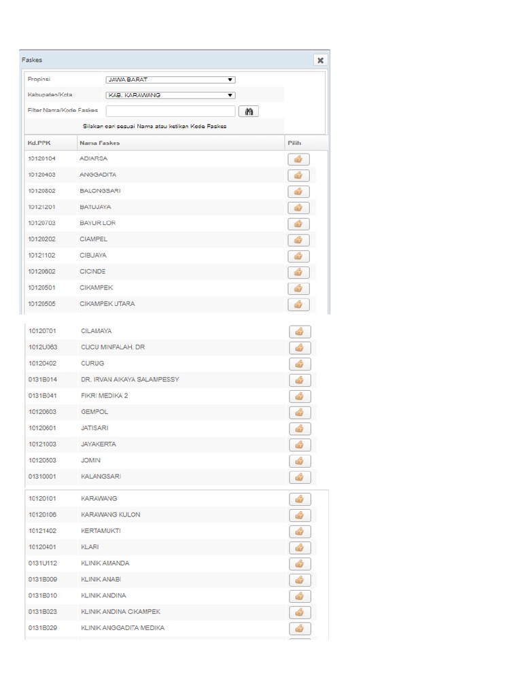Pick CILAMAYA using thumbs-up icon
The image size is (522, 696).
coord(300,332)
